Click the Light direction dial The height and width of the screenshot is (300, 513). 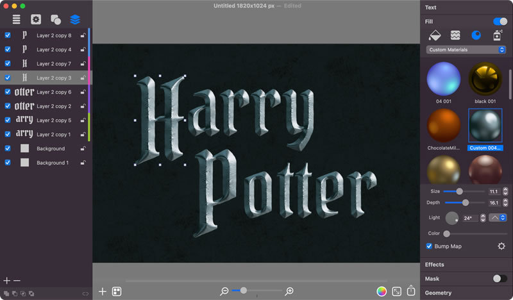(452, 218)
